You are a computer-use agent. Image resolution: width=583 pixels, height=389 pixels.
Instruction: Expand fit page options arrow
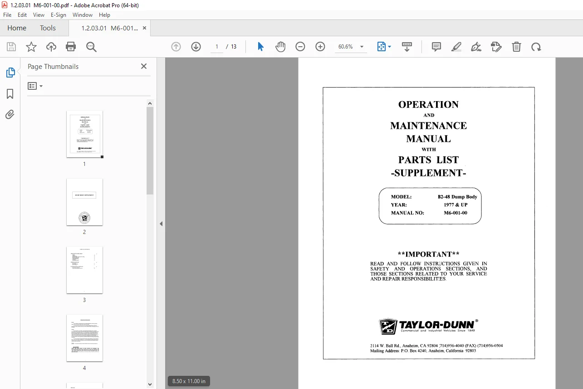pyautogui.click(x=389, y=47)
